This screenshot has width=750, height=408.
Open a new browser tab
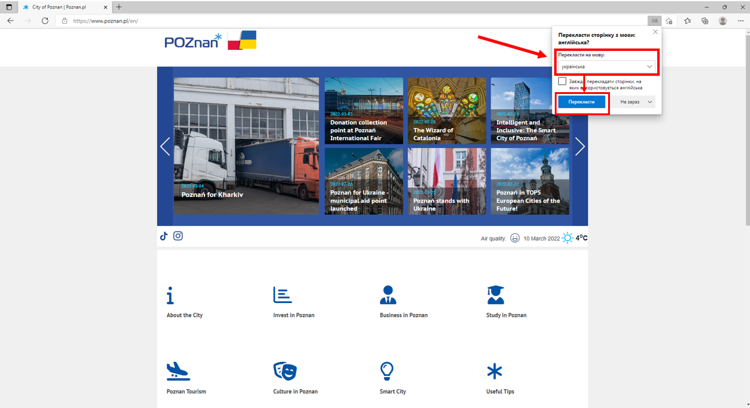click(x=119, y=7)
